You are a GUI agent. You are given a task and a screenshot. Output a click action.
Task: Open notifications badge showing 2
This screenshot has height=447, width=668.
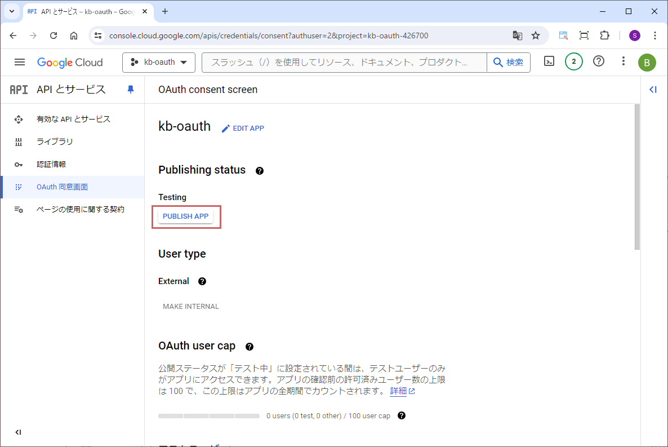[573, 62]
